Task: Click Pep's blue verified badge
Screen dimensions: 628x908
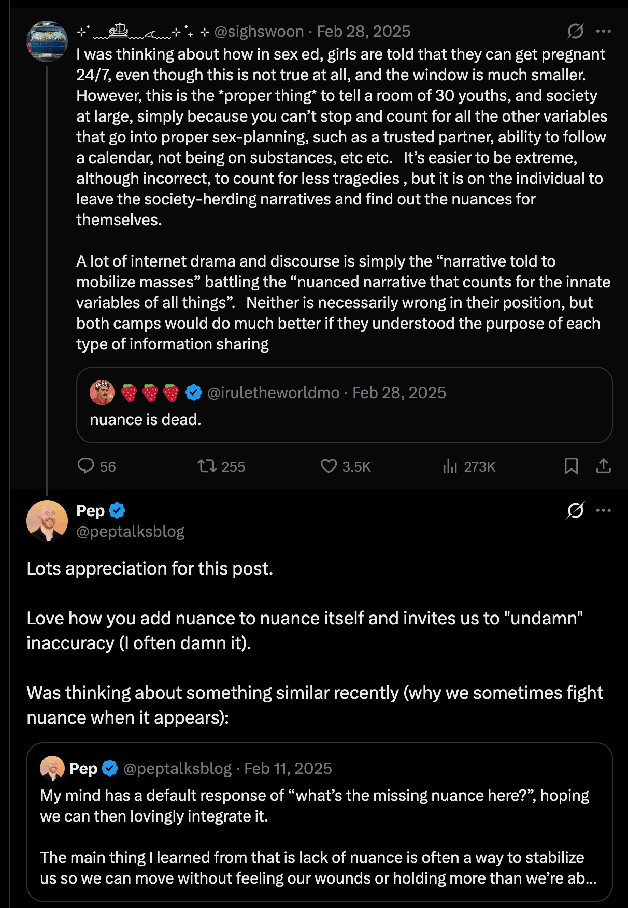Action: (x=118, y=511)
